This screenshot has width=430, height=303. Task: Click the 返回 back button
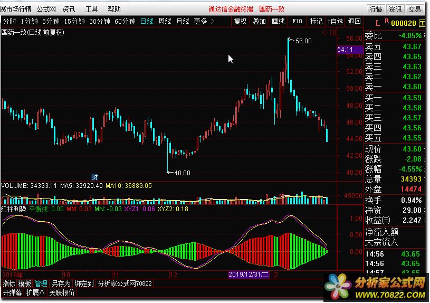point(355,21)
